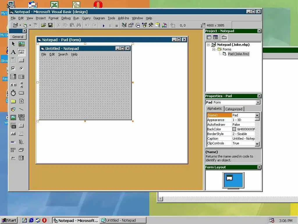The height and width of the screenshot is (224, 298).
Task: Switch to the Alphabetic properties tab
Action: [214, 108]
